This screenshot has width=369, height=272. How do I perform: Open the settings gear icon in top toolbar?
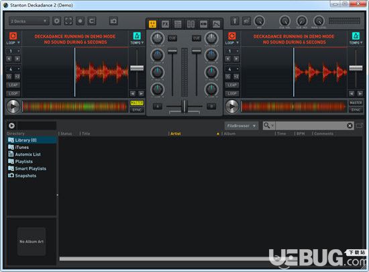pos(56,21)
